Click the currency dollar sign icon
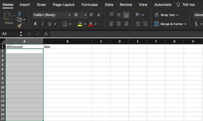Image resolution: width=203 pixels, height=121 pixels. 196,24
